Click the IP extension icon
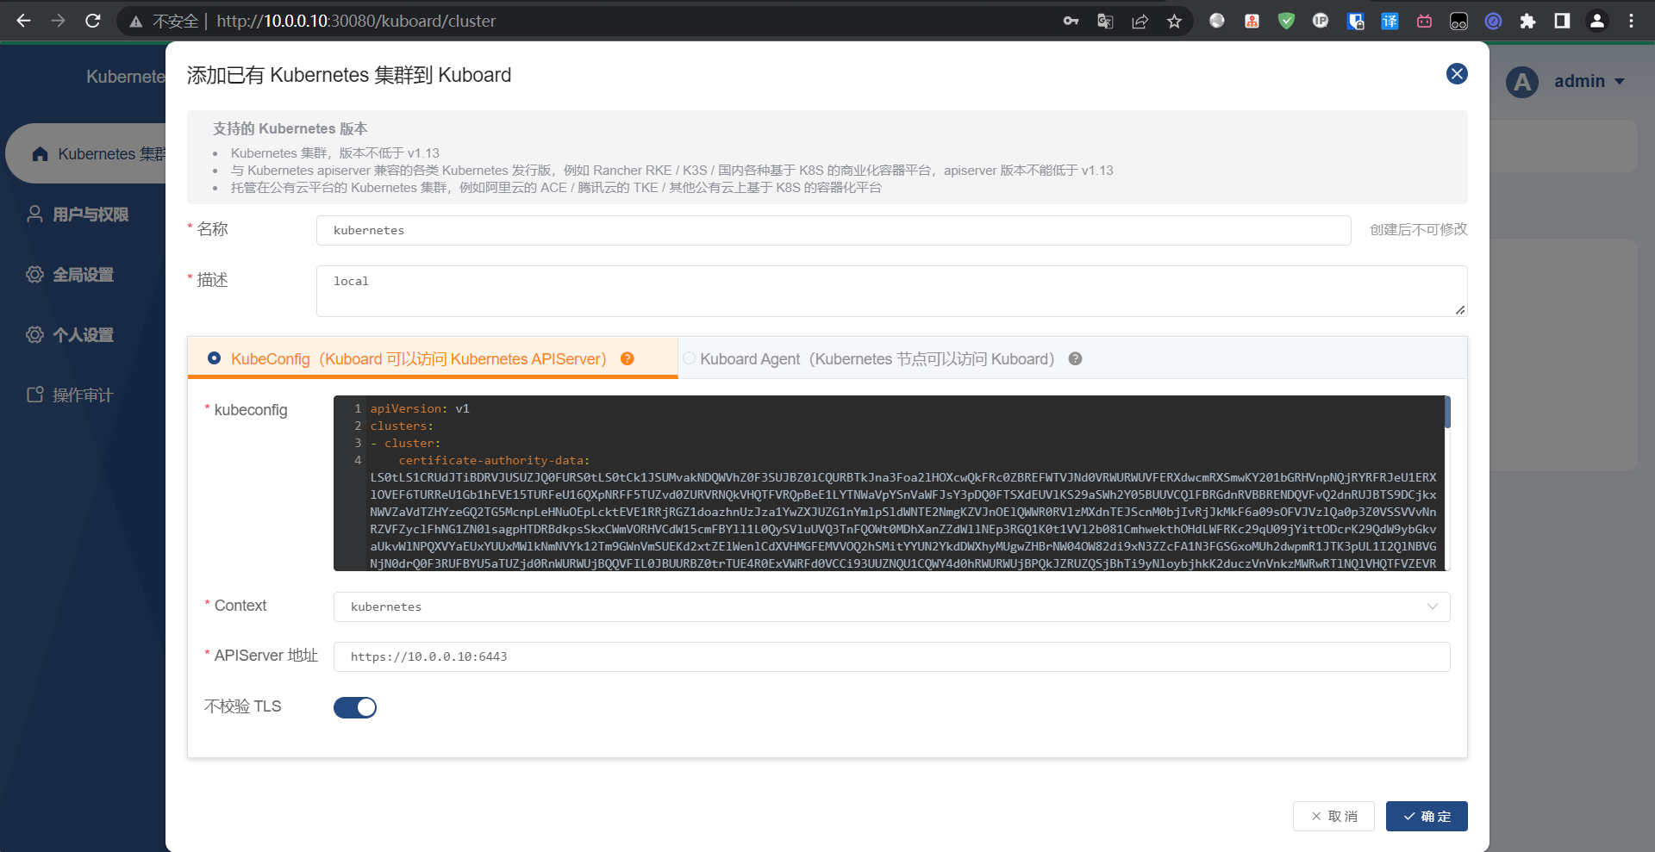 coord(1321,21)
